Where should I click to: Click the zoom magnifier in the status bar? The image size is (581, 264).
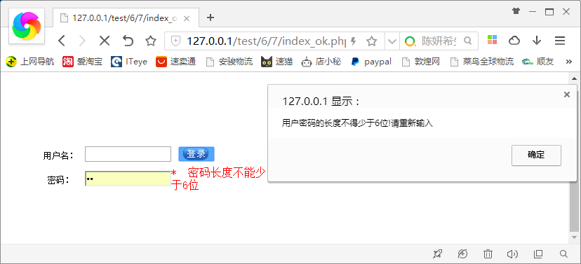tap(563, 253)
